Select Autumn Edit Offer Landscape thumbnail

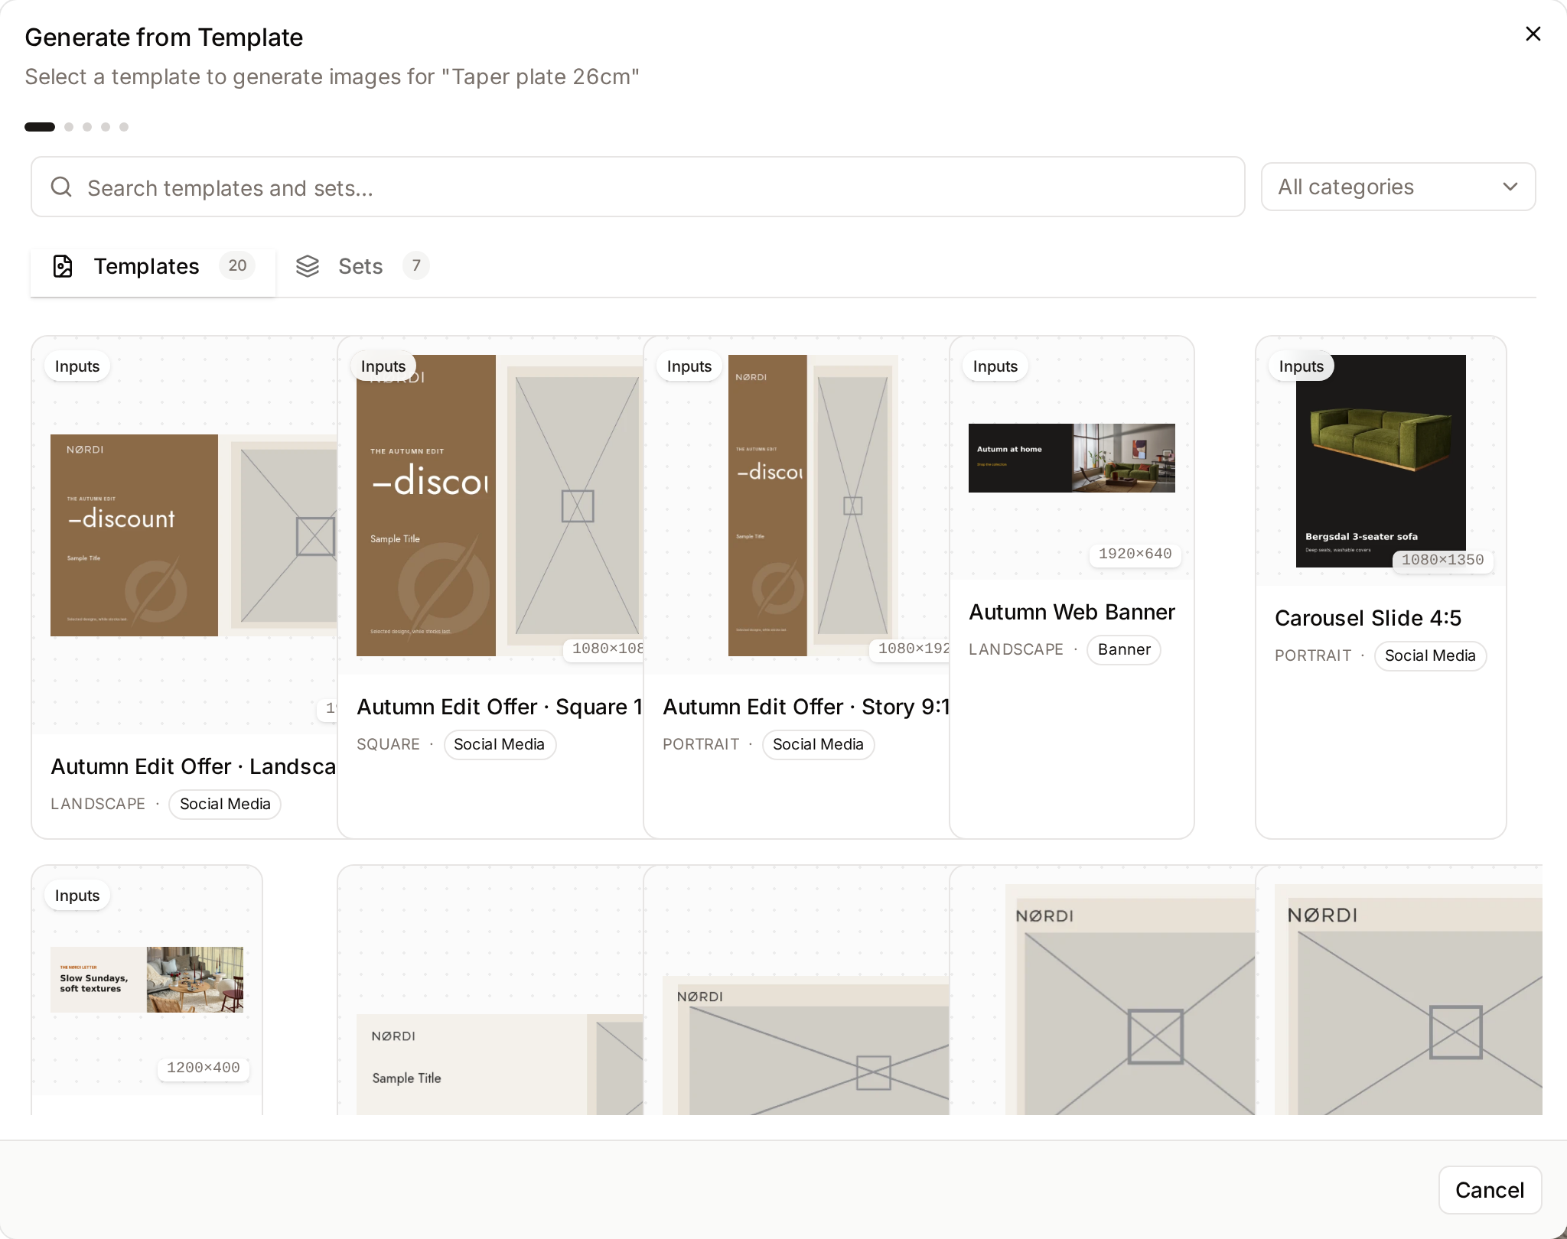click(194, 535)
